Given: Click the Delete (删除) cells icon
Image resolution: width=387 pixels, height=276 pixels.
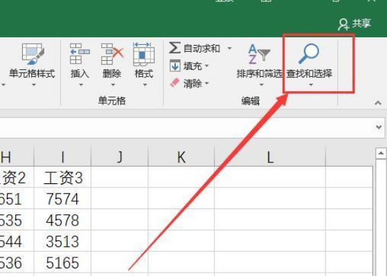Looking at the screenshot, I should coord(111,54).
